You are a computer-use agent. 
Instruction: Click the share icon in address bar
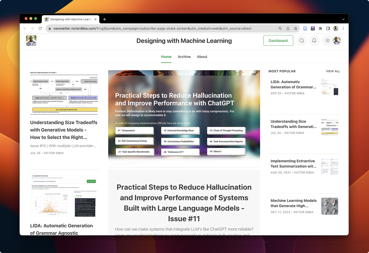(x=288, y=28)
